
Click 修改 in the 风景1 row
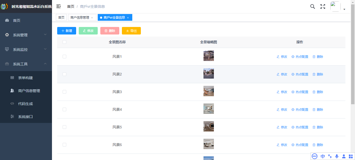pyautogui.click(x=282, y=57)
